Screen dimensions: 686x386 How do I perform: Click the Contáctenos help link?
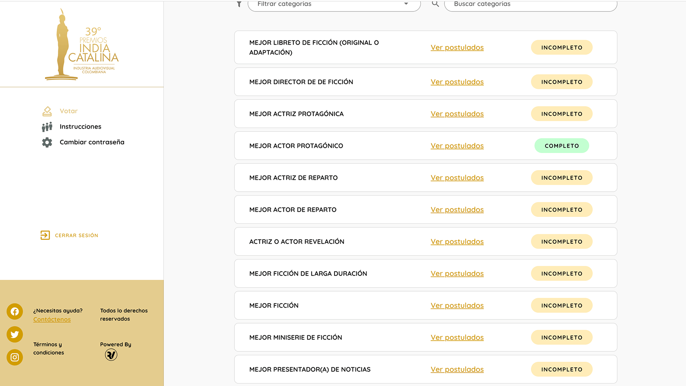tap(52, 320)
